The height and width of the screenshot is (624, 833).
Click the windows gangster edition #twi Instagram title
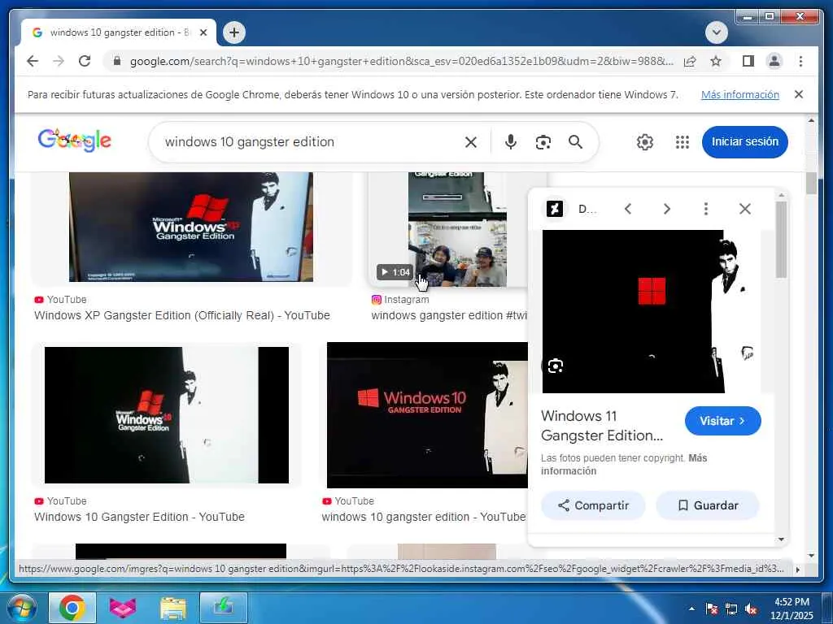tap(449, 316)
